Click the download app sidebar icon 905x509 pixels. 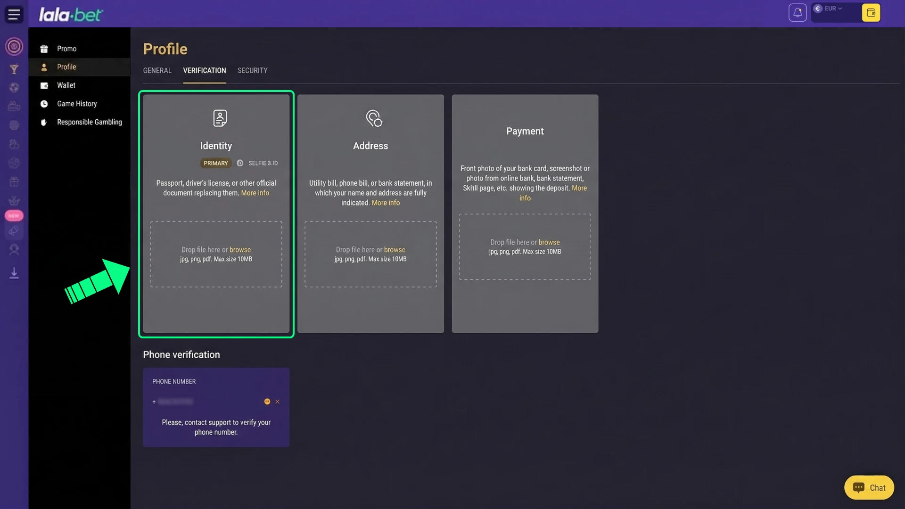[x=14, y=273]
